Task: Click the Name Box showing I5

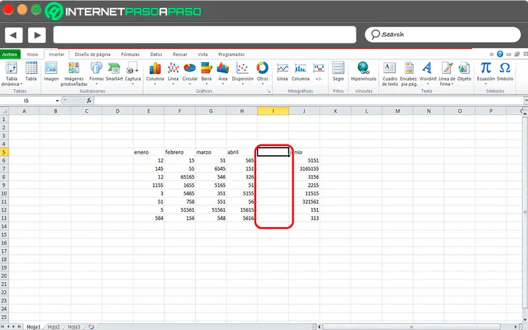Action: tap(27, 101)
